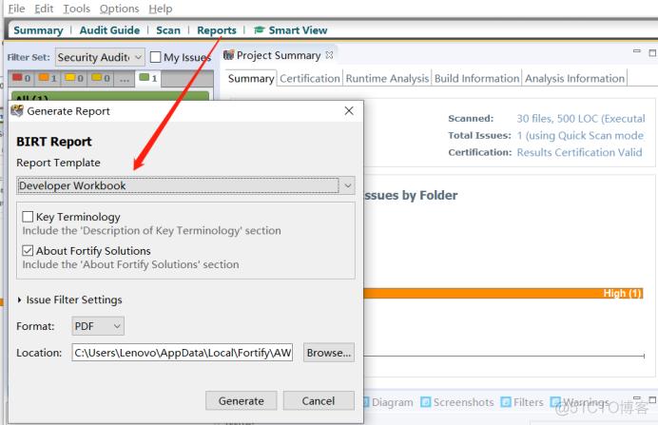Click Scan in the toolbar
658x425 pixels.
click(x=168, y=30)
